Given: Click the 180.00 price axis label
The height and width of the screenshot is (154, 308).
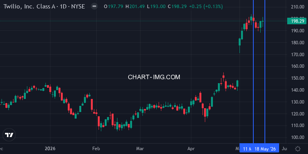Looking at the screenshot, I should [298, 43].
